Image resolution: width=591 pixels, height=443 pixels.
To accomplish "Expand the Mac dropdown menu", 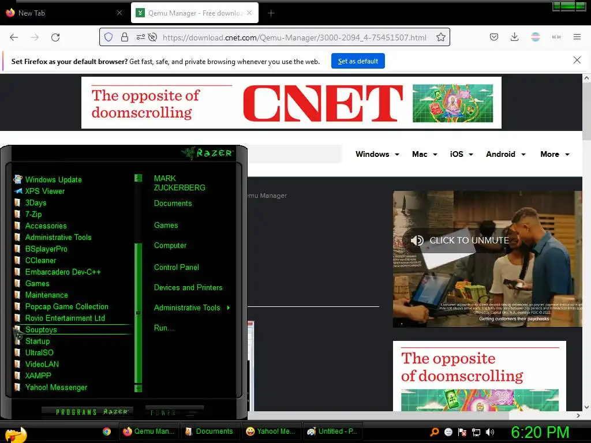I will tap(424, 154).
